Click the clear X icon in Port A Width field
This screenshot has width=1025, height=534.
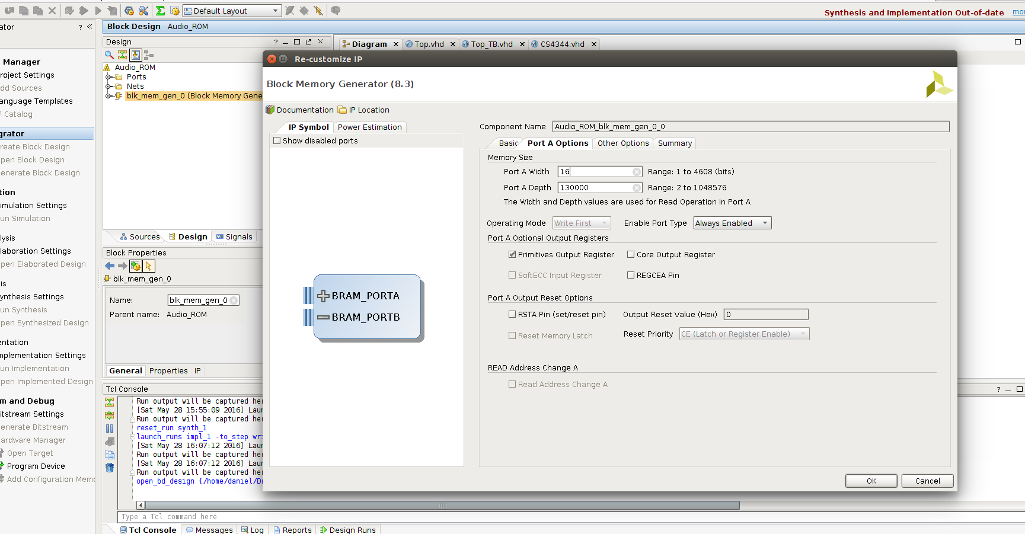pos(637,172)
